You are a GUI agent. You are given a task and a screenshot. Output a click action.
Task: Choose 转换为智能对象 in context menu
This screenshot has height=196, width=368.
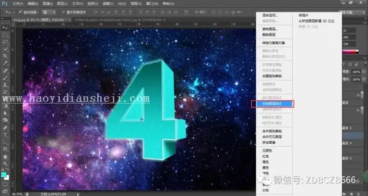(274, 43)
